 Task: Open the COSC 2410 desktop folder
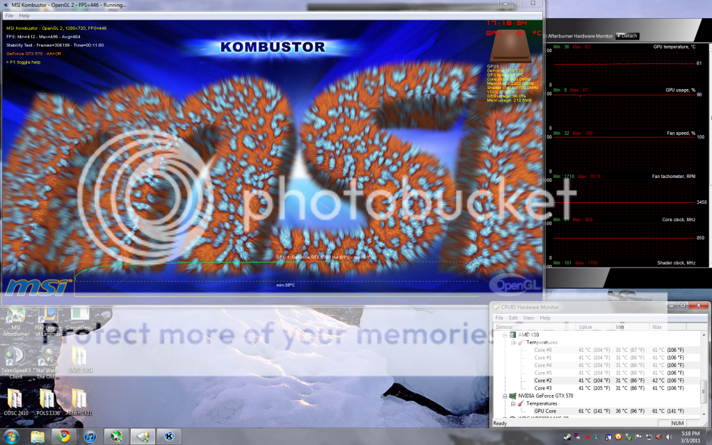16,402
